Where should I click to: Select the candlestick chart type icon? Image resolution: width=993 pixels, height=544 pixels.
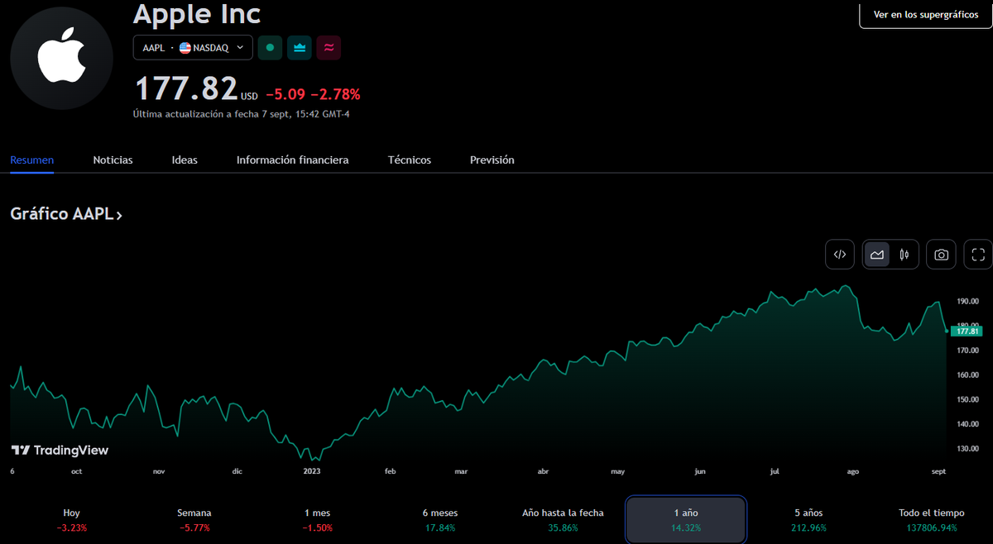(x=904, y=255)
